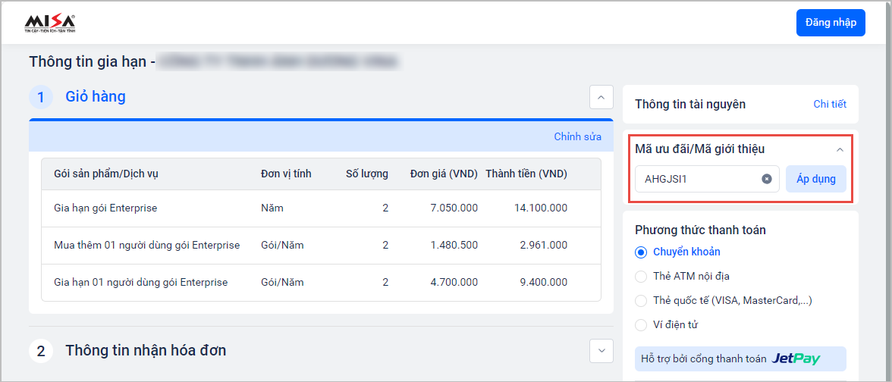The image size is (892, 382).
Task: Choose Thẻ quốc tế (VISA, MasterCard) option
Action: (641, 300)
